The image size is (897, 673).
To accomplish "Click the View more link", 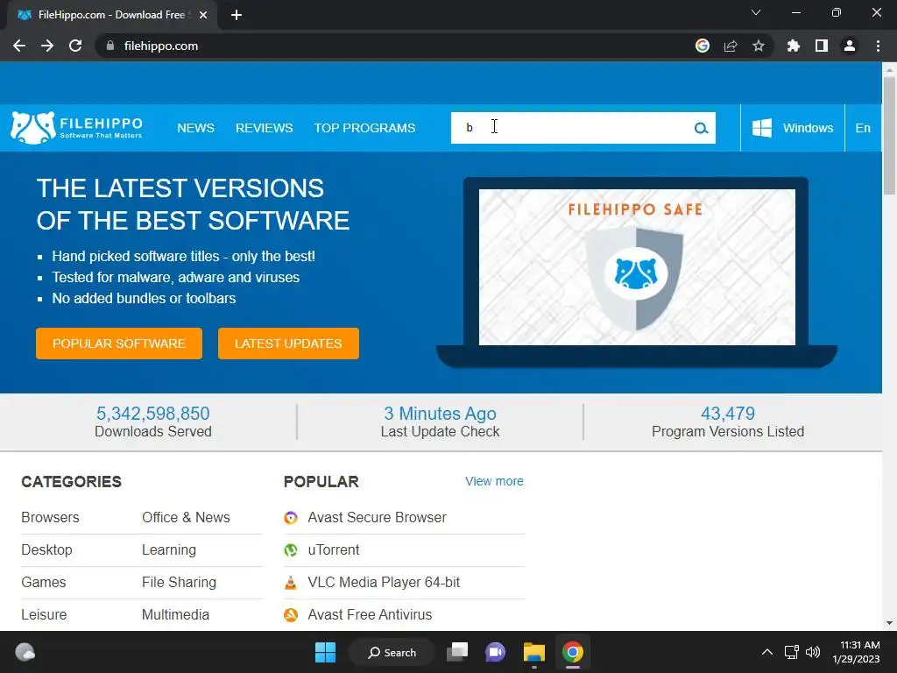I will (494, 481).
